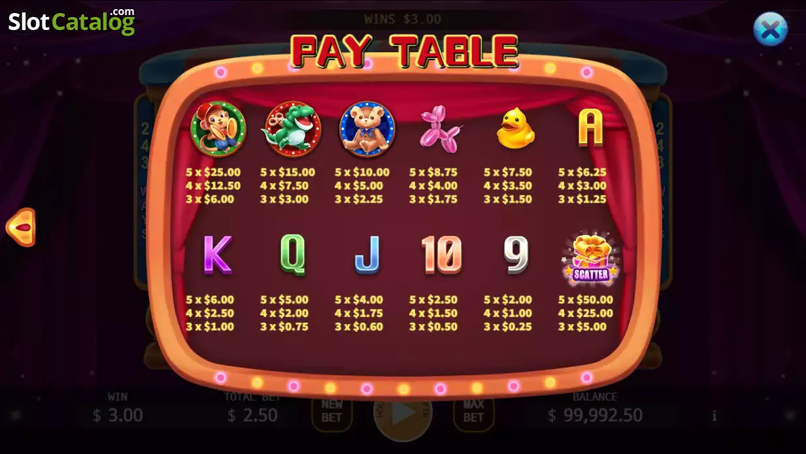Open the SlotCatalog.com logo link

pos(72,21)
